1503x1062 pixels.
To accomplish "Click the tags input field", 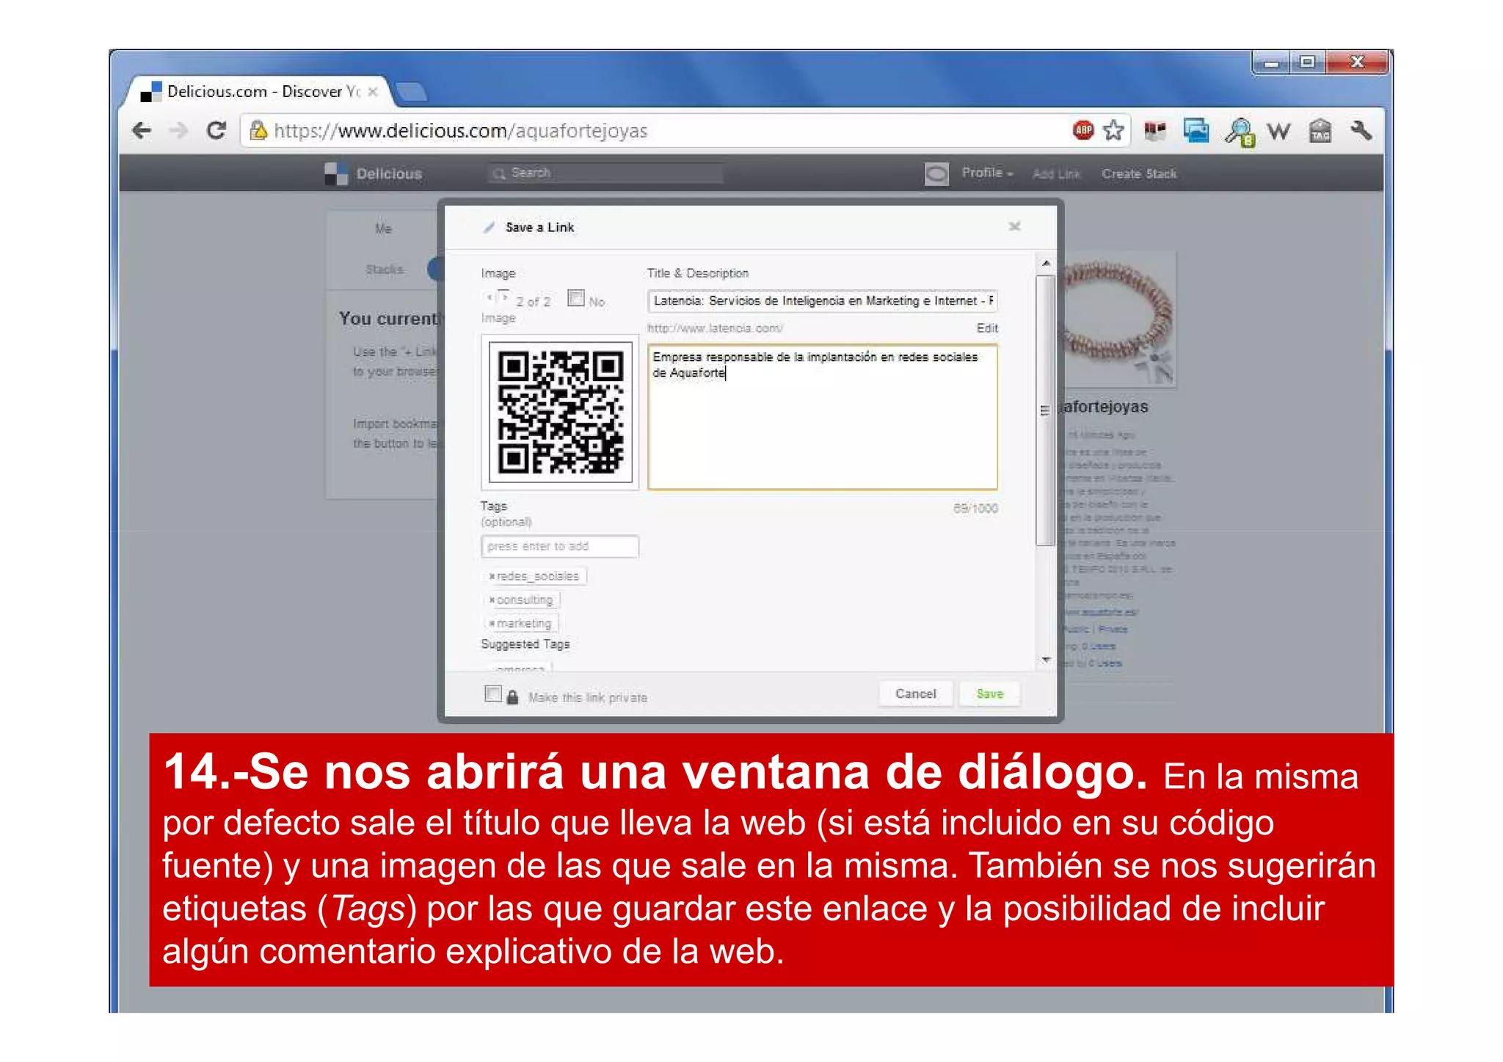I will (559, 546).
